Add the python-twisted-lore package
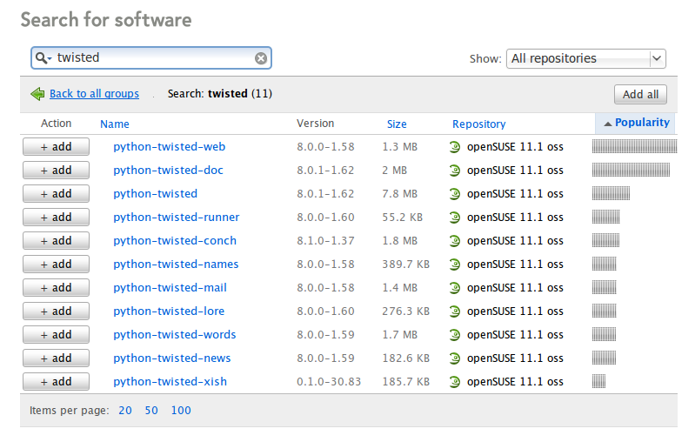Image resolution: width=695 pixels, height=442 pixels. click(56, 311)
